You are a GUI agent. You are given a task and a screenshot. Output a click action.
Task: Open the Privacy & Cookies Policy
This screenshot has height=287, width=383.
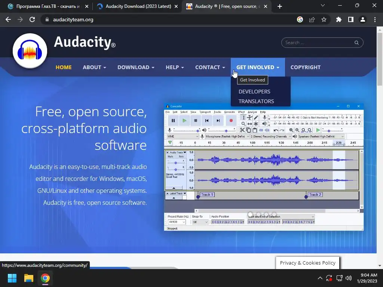tap(307, 263)
